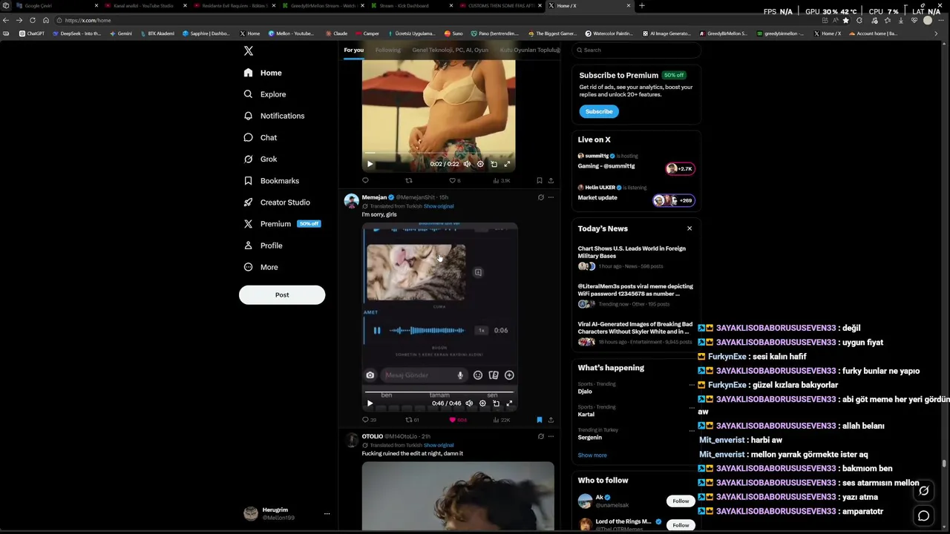Screen dimensions: 950x534
Task: Play the top video at 0:02
Action: coord(370,164)
